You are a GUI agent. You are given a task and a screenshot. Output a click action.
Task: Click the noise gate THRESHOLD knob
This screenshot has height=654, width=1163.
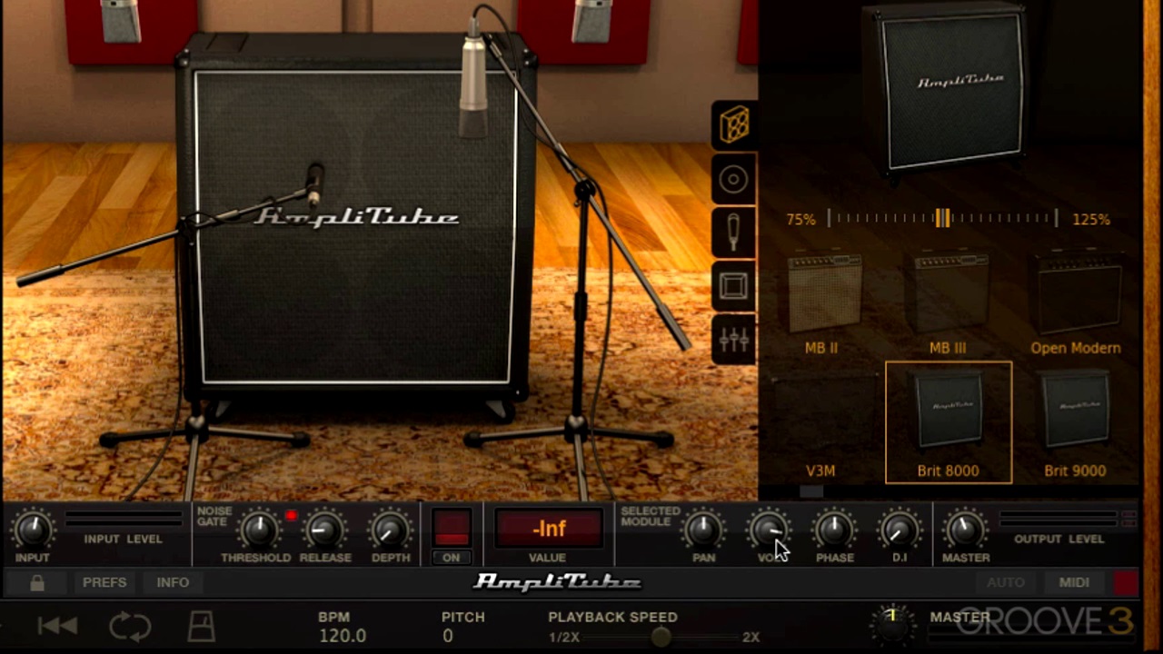pyautogui.click(x=258, y=530)
